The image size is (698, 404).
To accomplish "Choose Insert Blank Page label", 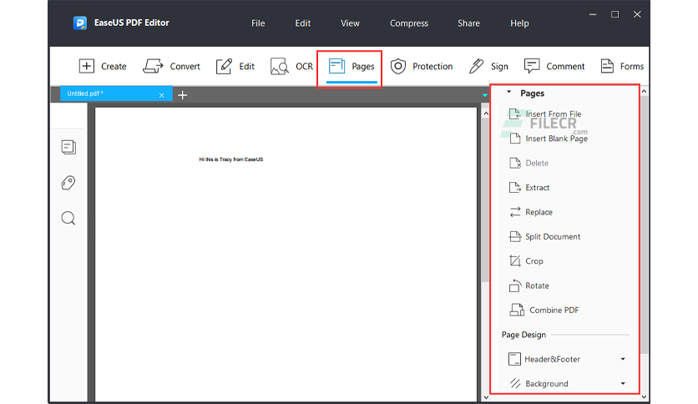I will [556, 139].
